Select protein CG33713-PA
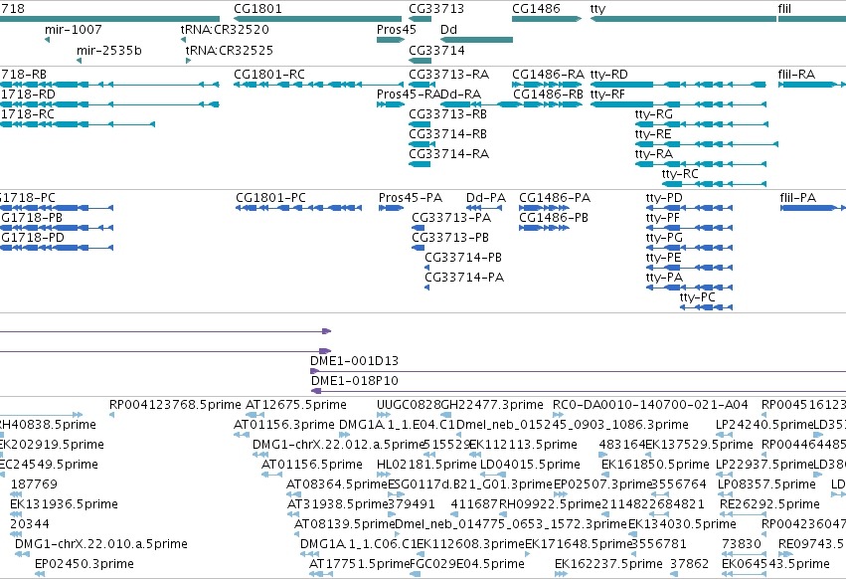This screenshot has width=846, height=579. click(419, 228)
